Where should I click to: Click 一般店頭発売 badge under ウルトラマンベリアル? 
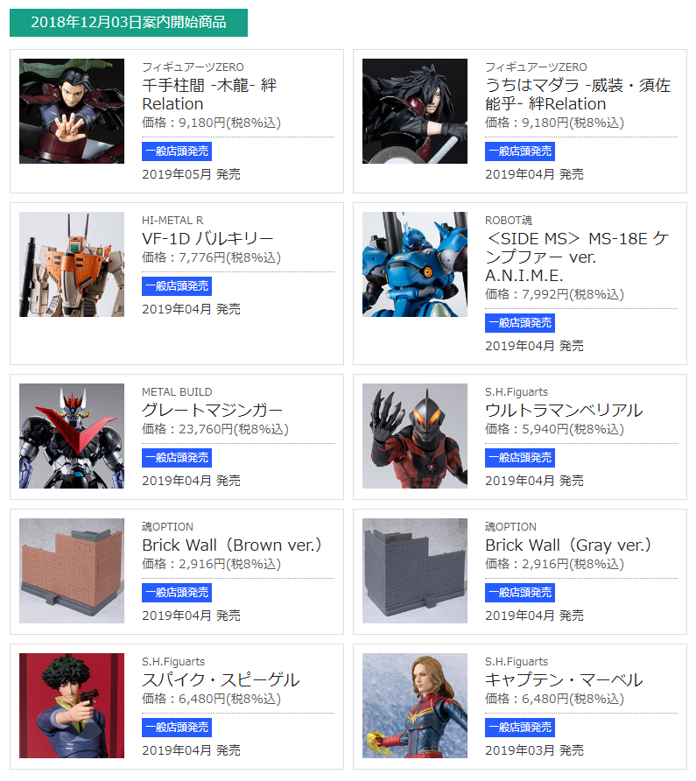[x=520, y=458]
